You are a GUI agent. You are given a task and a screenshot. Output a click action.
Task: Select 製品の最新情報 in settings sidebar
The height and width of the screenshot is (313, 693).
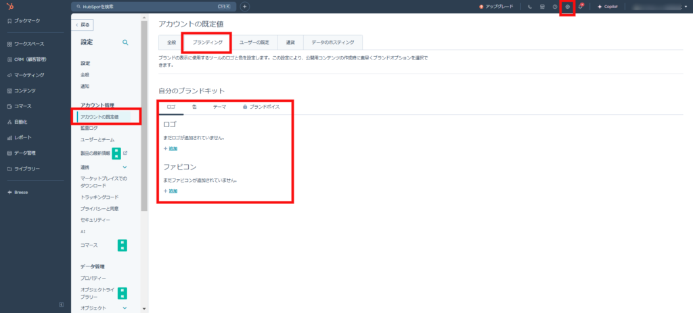(95, 153)
